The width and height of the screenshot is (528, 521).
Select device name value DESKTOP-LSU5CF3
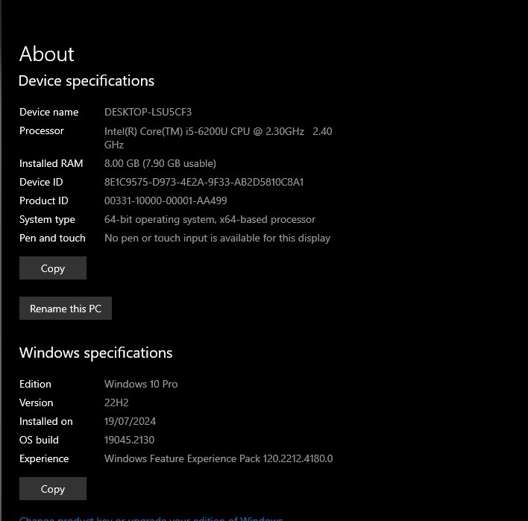pyautogui.click(x=148, y=112)
